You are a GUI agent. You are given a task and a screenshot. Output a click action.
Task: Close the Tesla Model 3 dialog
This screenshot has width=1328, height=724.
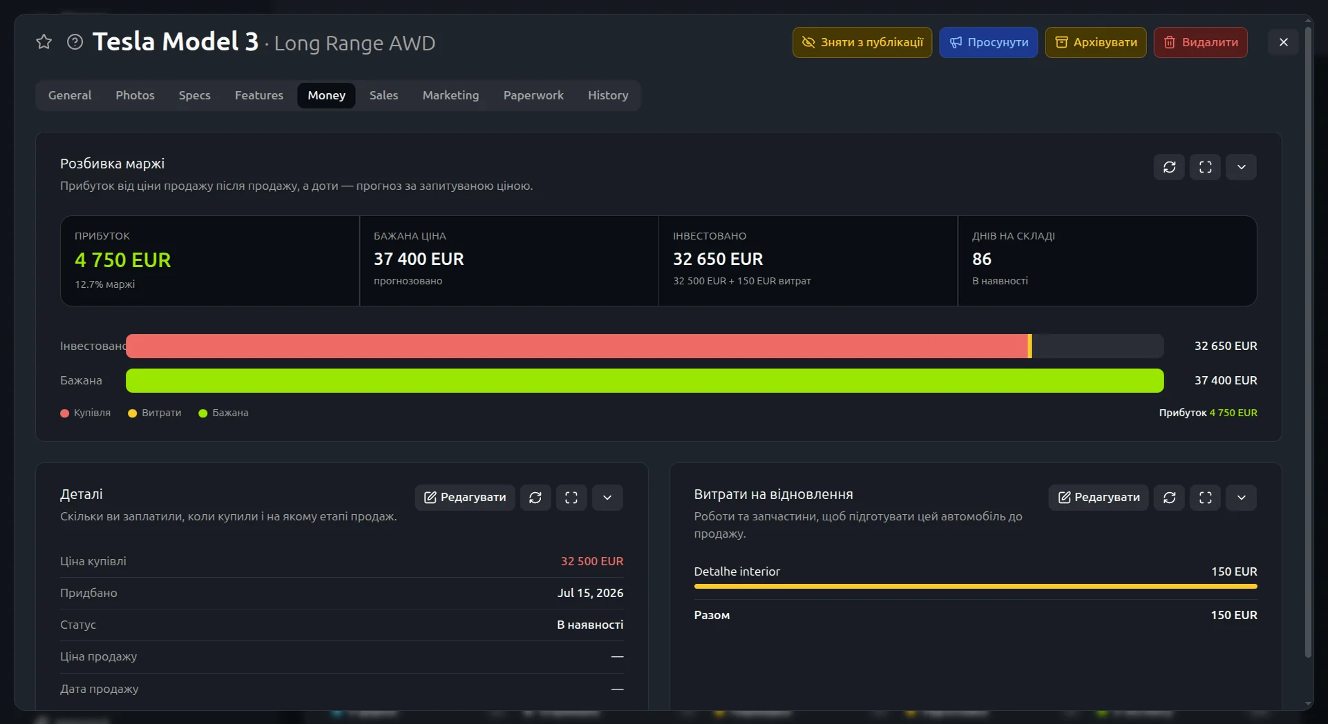pyautogui.click(x=1283, y=42)
